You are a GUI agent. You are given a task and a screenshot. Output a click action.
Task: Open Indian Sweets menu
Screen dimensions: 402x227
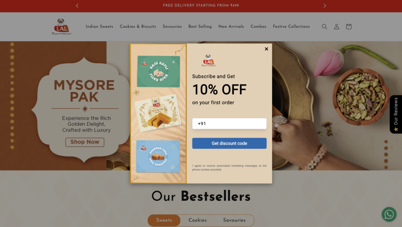[x=99, y=27]
